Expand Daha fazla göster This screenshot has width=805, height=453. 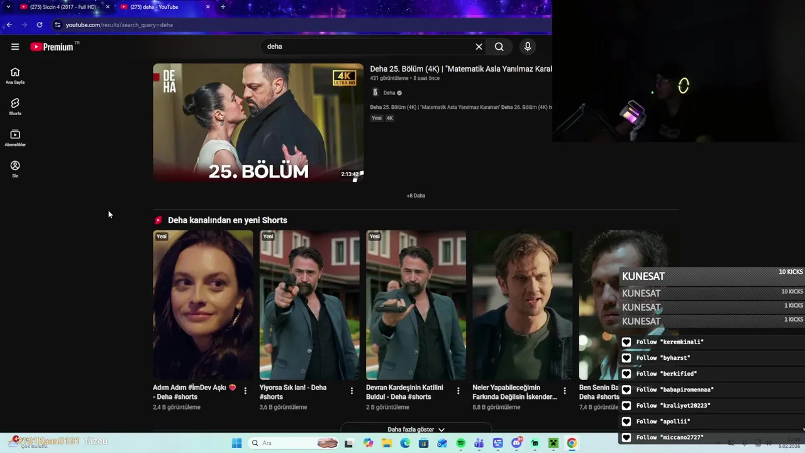click(416, 429)
